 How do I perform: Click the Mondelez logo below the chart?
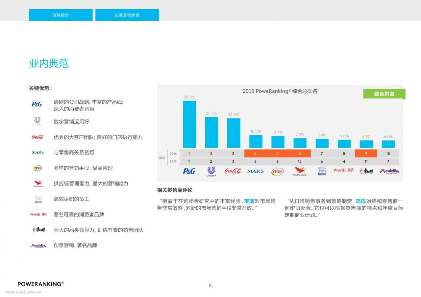pyautogui.click(x=389, y=171)
